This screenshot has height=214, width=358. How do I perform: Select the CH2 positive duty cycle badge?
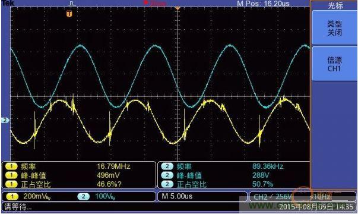click(167, 184)
